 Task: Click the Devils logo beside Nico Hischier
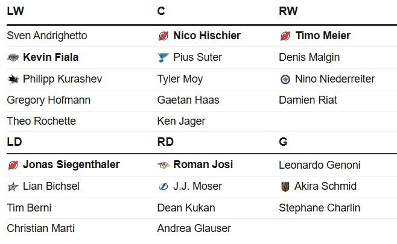point(164,36)
